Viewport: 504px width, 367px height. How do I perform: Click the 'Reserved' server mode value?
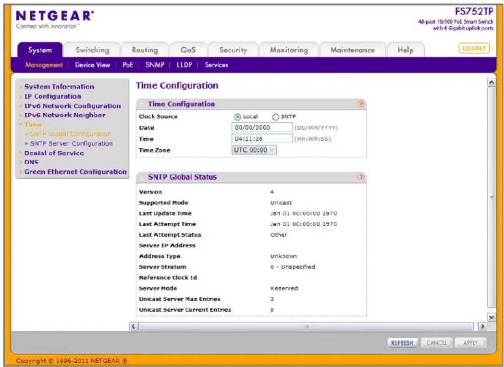(284, 288)
